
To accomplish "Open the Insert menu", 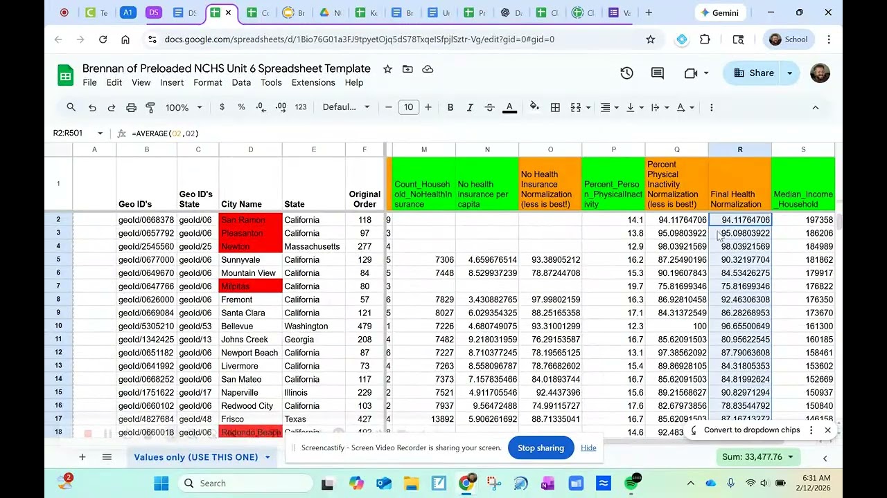I will [x=172, y=82].
